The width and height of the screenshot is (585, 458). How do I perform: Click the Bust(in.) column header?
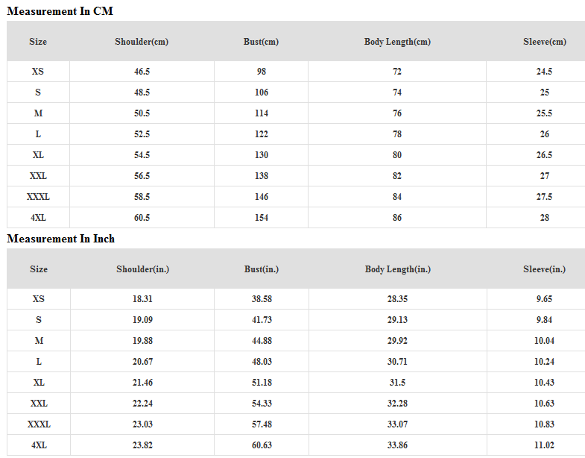point(262,269)
